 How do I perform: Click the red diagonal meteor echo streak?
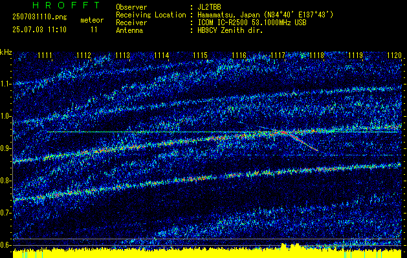tap(298, 141)
